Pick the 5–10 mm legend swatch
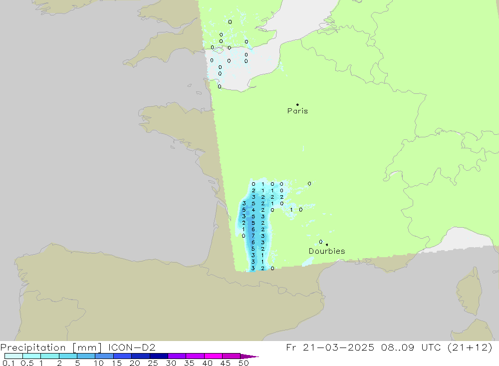The width and height of the screenshot is (499, 366). [86, 356]
